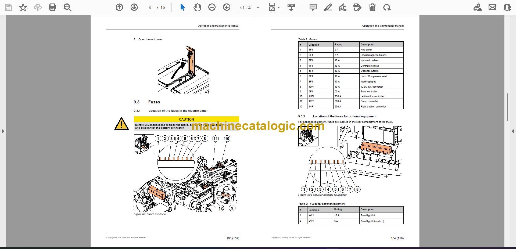The height and width of the screenshot is (249, 516).
Task: Open the stamp tool
Action: [x=357, y=8]
